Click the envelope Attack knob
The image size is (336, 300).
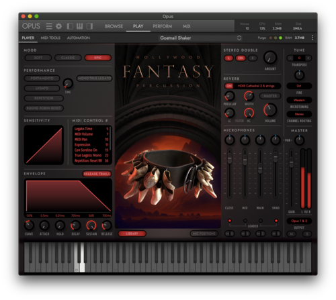[44, 226]
